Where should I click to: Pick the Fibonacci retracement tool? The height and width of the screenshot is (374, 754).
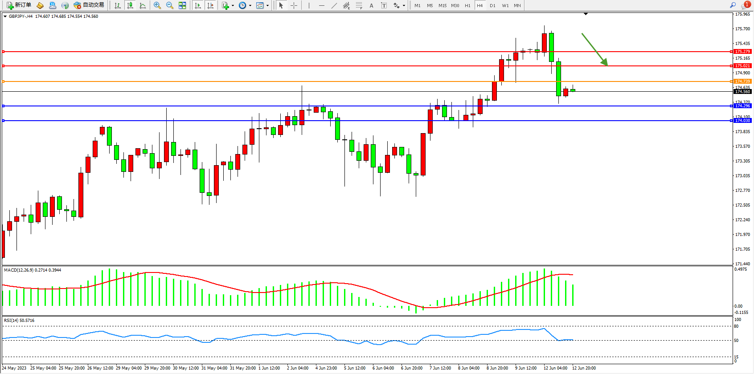coord(359,5)
